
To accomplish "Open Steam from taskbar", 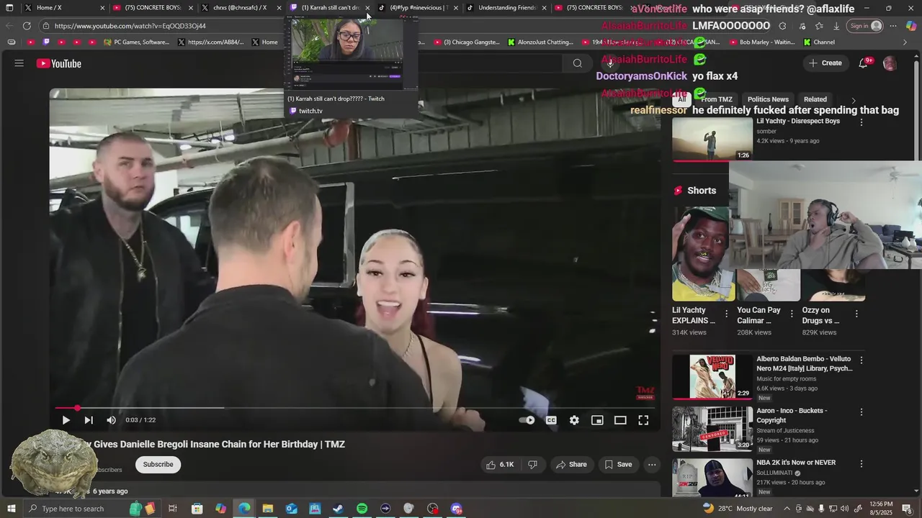I will [x=338, y=509].
